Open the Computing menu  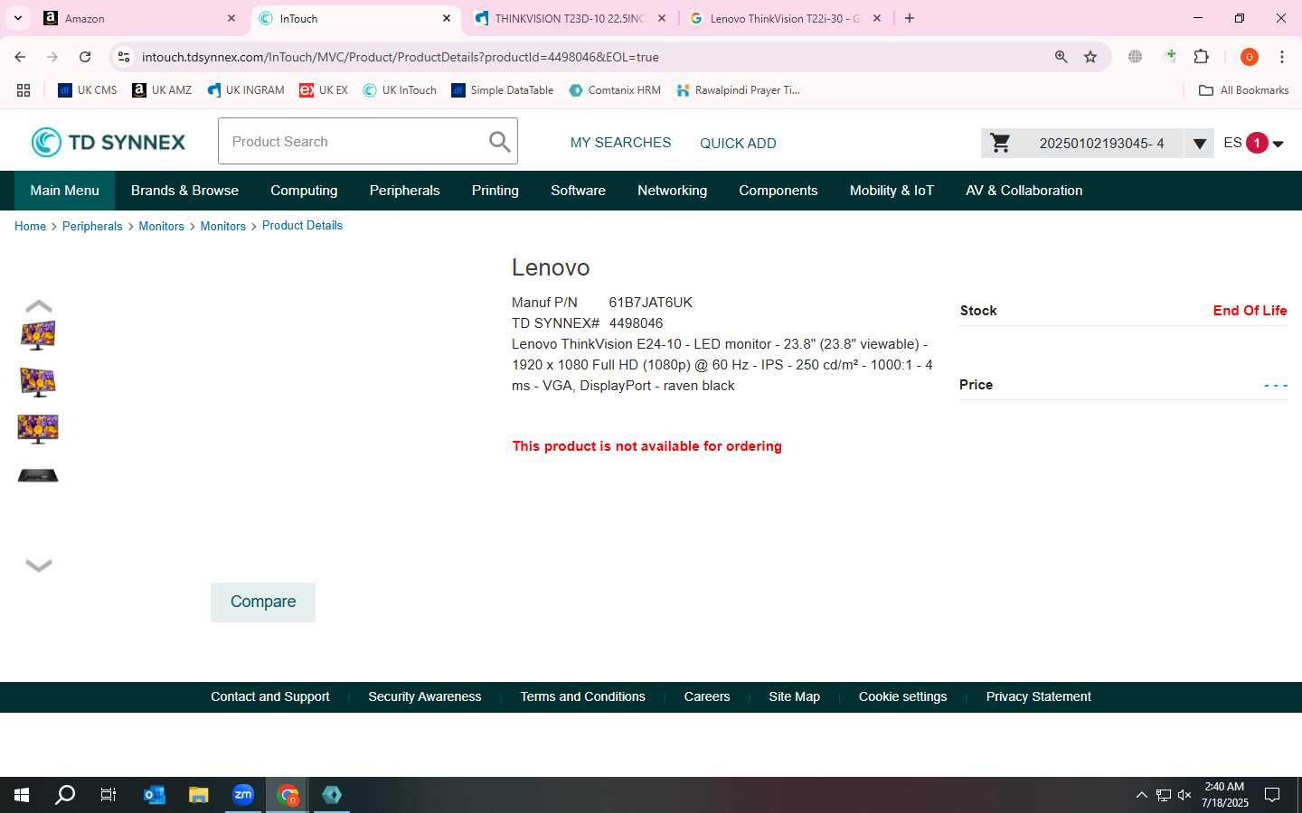coord(304,191)
